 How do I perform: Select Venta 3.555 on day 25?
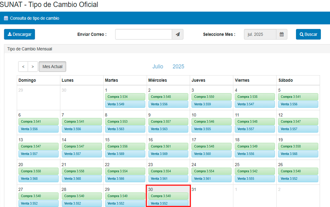255,178
